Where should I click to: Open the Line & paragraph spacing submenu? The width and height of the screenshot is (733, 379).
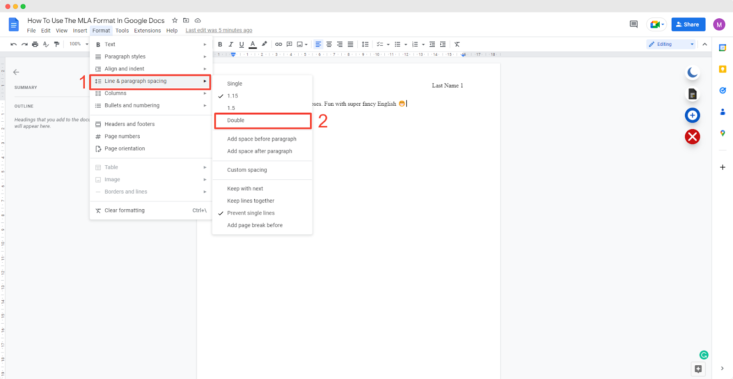tap(151, 81)
